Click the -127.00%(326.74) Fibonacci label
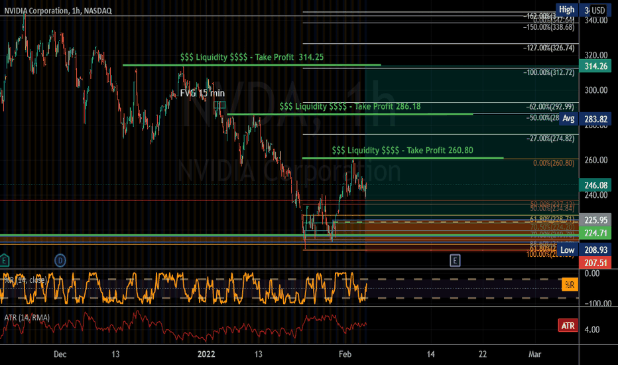618x365 pixels. (548, 48)
